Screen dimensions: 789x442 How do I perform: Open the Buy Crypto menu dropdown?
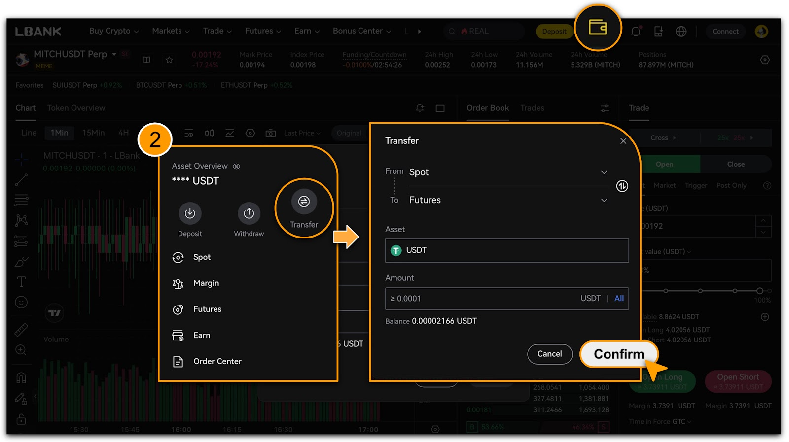point(113,31)
